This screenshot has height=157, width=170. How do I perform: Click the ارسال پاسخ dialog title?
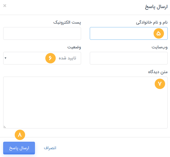(156, 7)
